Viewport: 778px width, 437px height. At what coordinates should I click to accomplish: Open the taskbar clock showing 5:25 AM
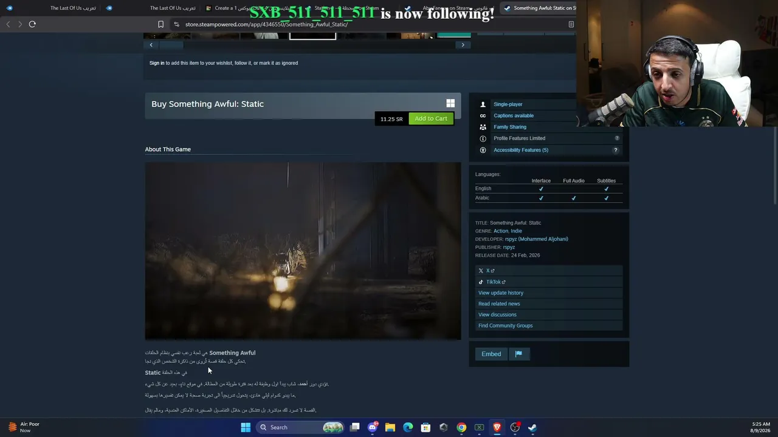[x=761, y=427]
